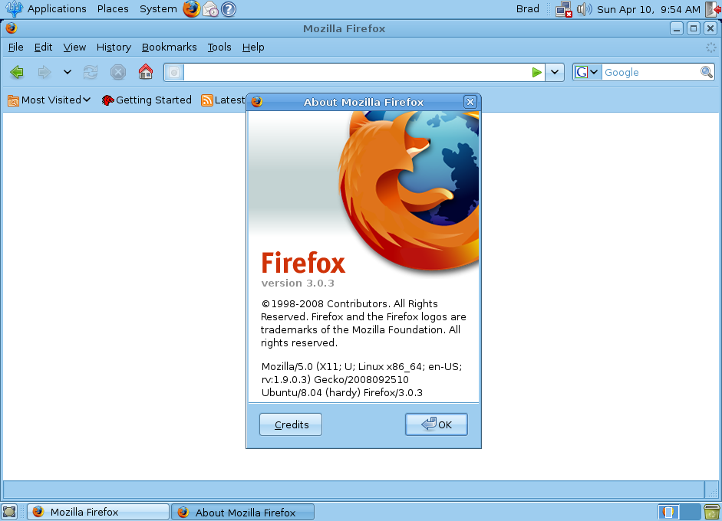Open the View menu
Viewport: 722px width, 521px height.
74,48
